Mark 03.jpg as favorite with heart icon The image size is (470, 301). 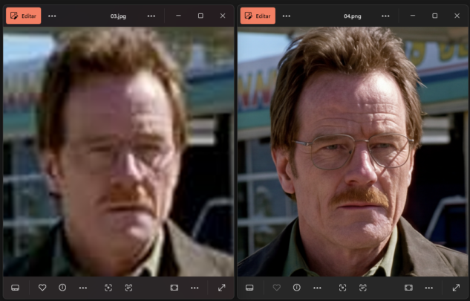[x=42, y=288]
